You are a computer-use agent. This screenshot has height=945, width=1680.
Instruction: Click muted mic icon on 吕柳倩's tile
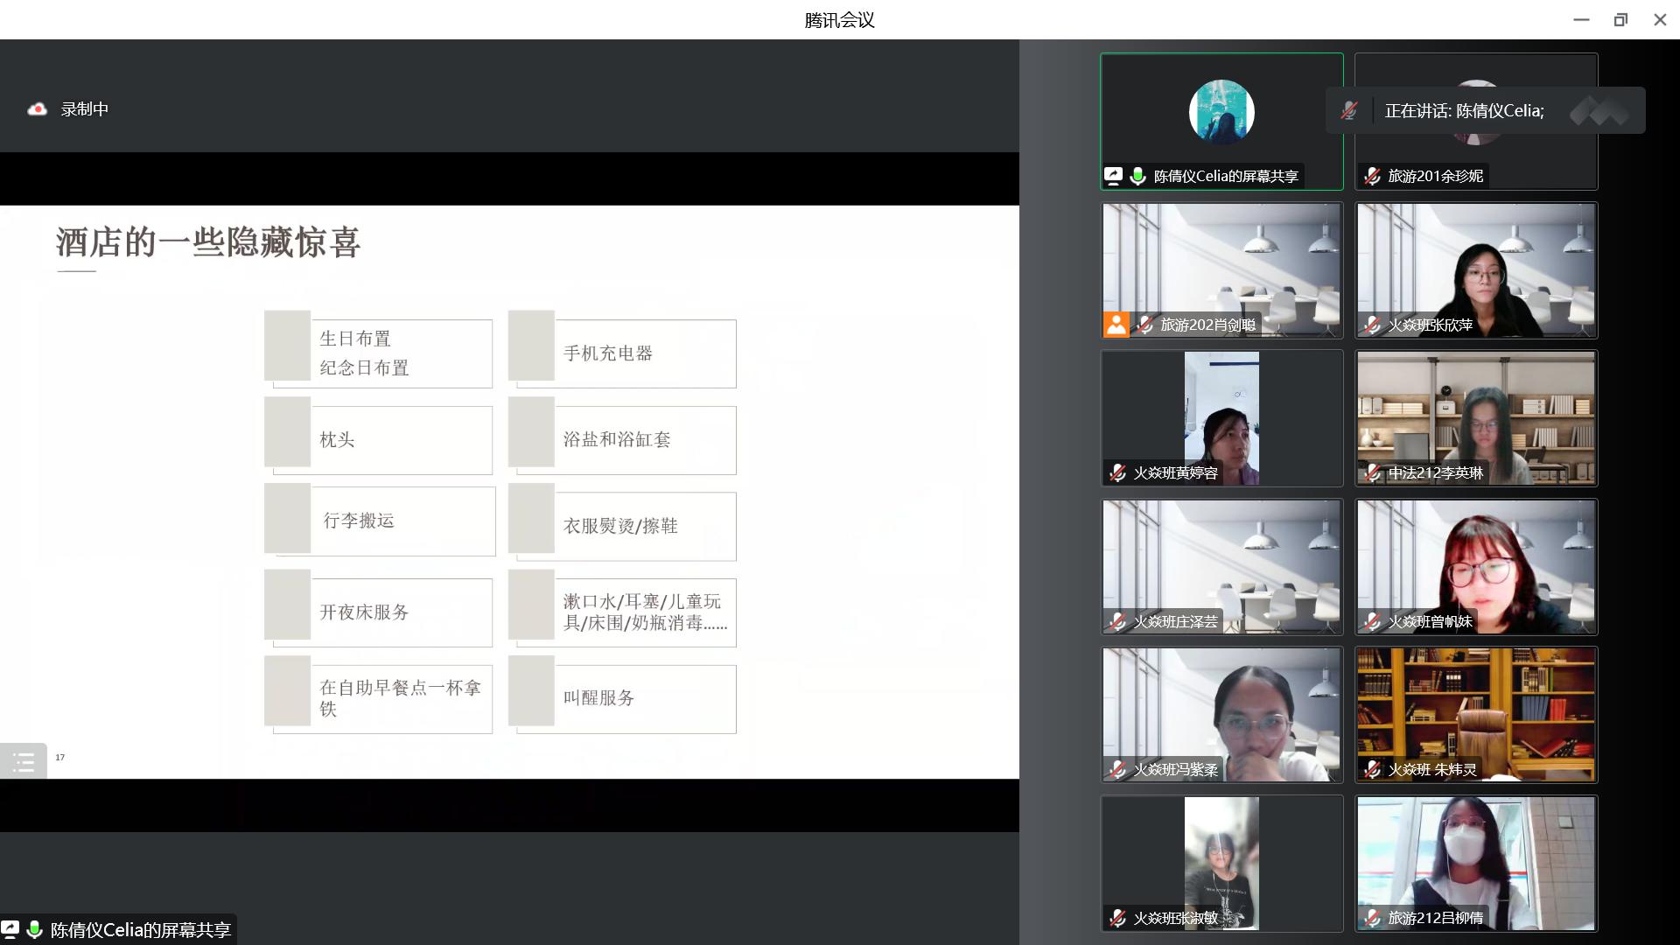tap(1372, 918)
